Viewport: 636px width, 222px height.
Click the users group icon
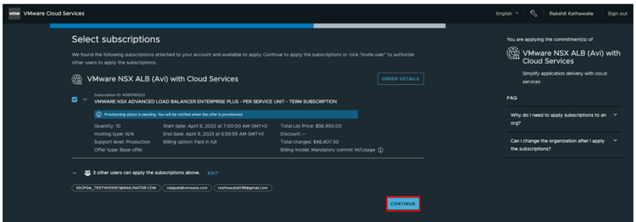pos(88,173)
